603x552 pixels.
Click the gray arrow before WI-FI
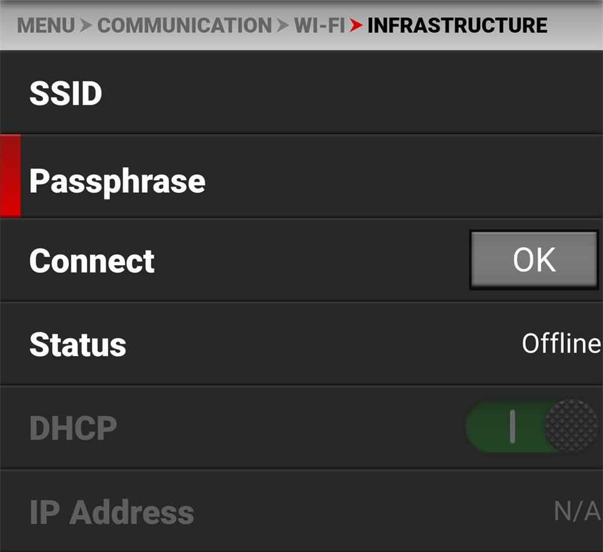tap(283, 26)
